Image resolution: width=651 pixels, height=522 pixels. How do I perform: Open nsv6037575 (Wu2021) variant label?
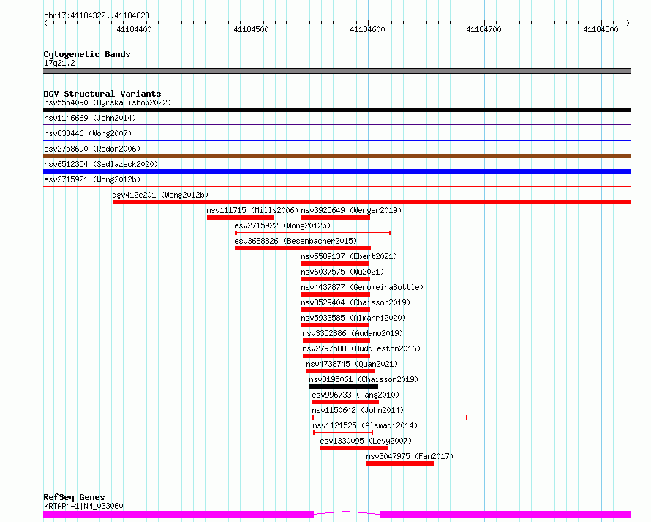(342, 272)
